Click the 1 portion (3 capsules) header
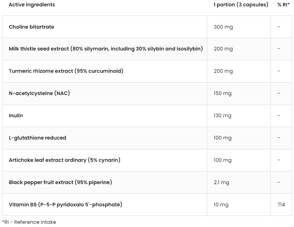The height and width of the screenshot is (227, 294). (x=241, y=5)
